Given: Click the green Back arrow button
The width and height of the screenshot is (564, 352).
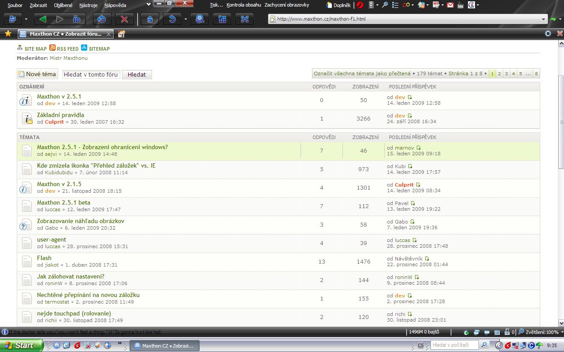Looking at the screenshot, I should tap(43, 19).
